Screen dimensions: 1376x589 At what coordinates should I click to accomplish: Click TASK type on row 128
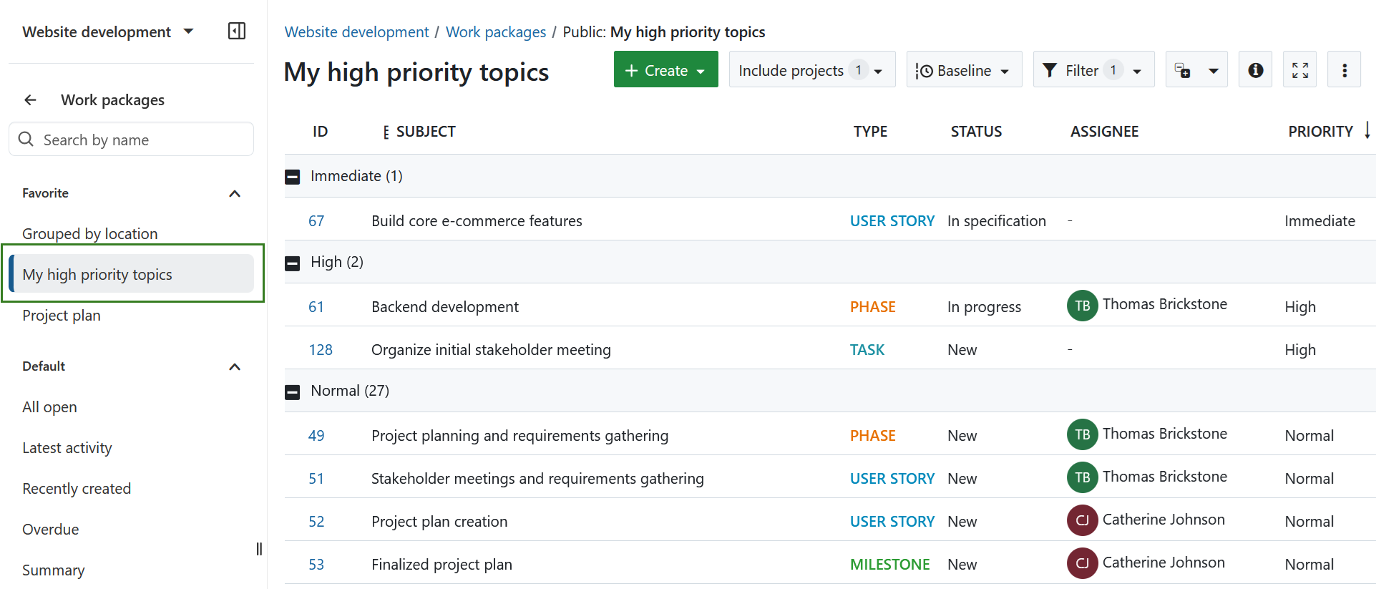[867, 349]
